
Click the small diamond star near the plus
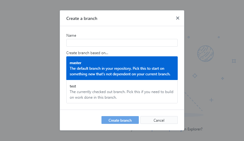pyautogui.click(x=223, y=78)
